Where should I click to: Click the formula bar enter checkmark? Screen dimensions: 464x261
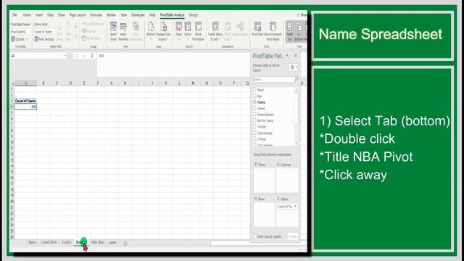coord(84,56)
